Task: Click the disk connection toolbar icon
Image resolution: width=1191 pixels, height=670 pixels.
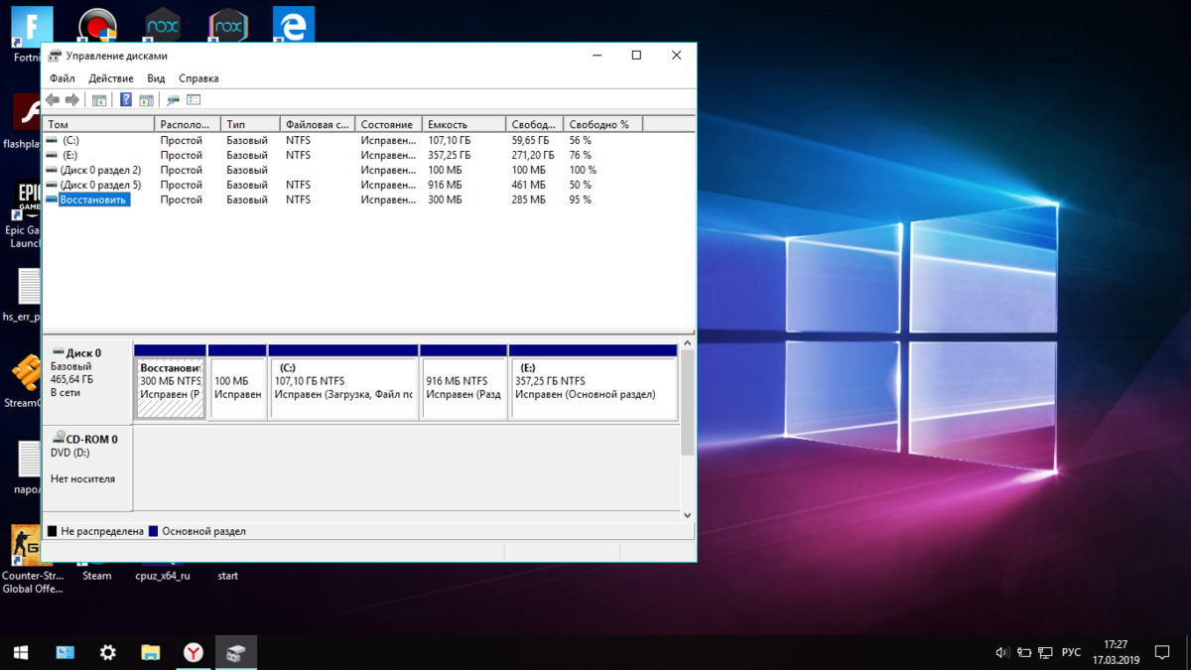Action: [x=173, y=100]
